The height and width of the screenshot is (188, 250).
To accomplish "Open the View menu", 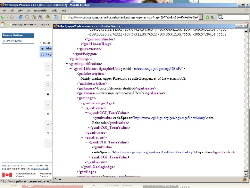I will click(20, 10).
